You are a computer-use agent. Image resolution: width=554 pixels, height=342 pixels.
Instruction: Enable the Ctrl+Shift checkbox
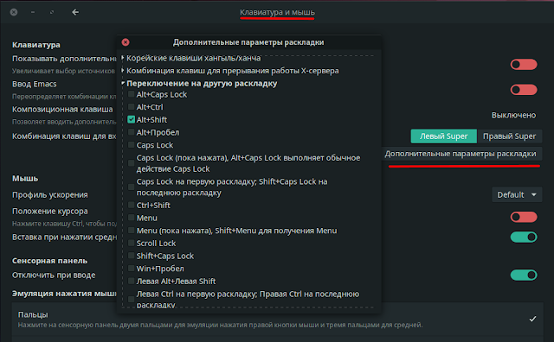pos(131,206)
